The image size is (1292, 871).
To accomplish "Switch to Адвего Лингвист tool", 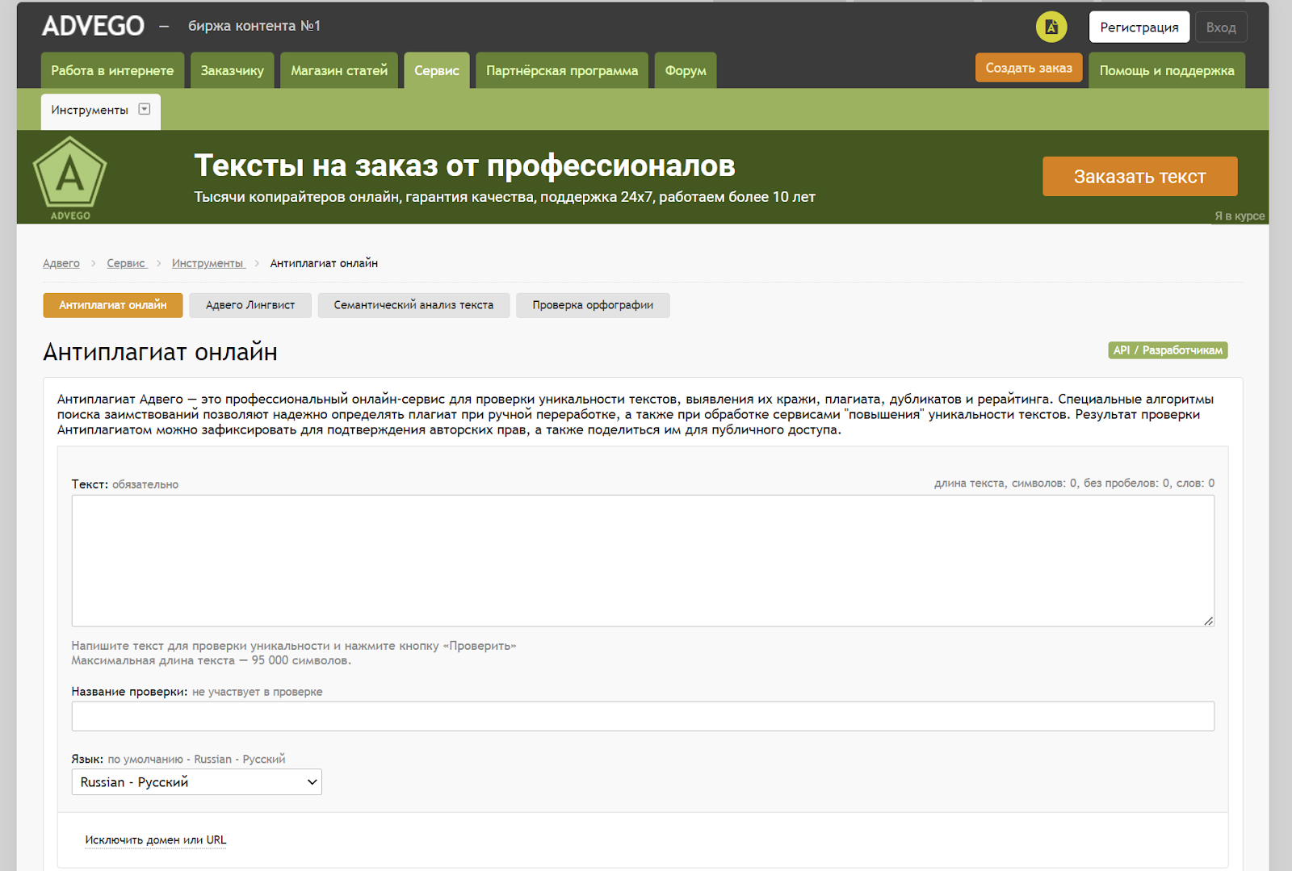I will (x=250, y=305).
